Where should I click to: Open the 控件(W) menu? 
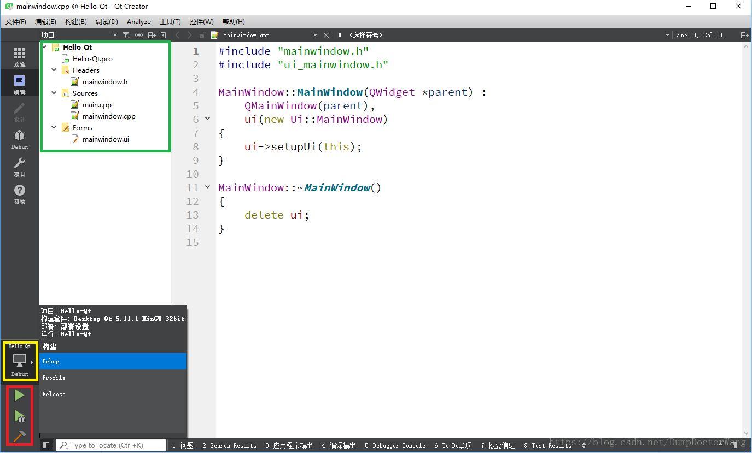click(x=202, y=22)
